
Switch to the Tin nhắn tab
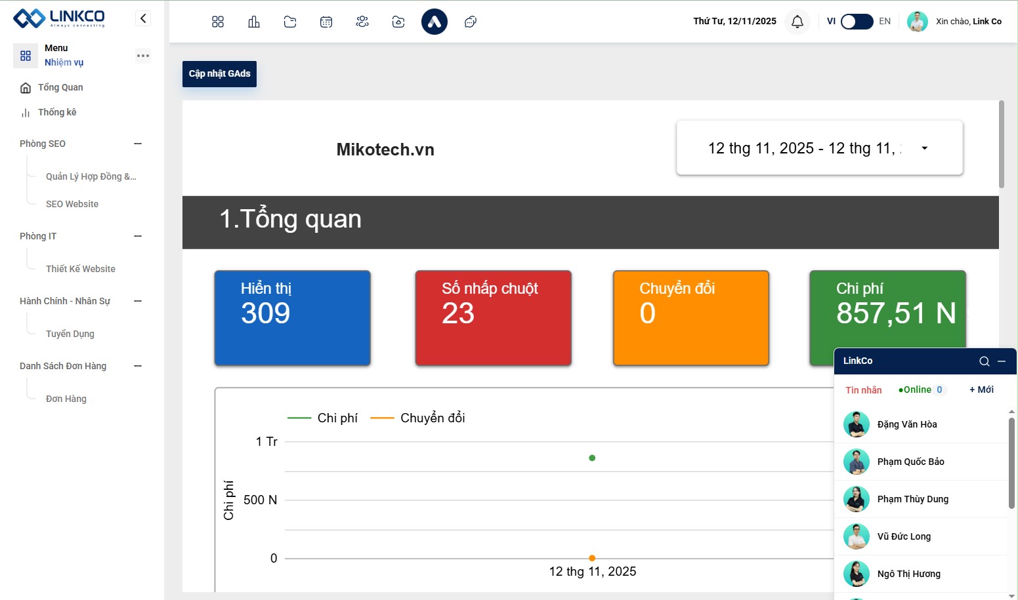pyautogui.click(x=863, y=390)
